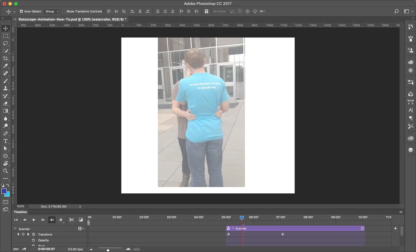The image size is (416, 252).
Task: Click the Rotoscope-Animation-How-To.psd document tab
Action: (70, 19)
